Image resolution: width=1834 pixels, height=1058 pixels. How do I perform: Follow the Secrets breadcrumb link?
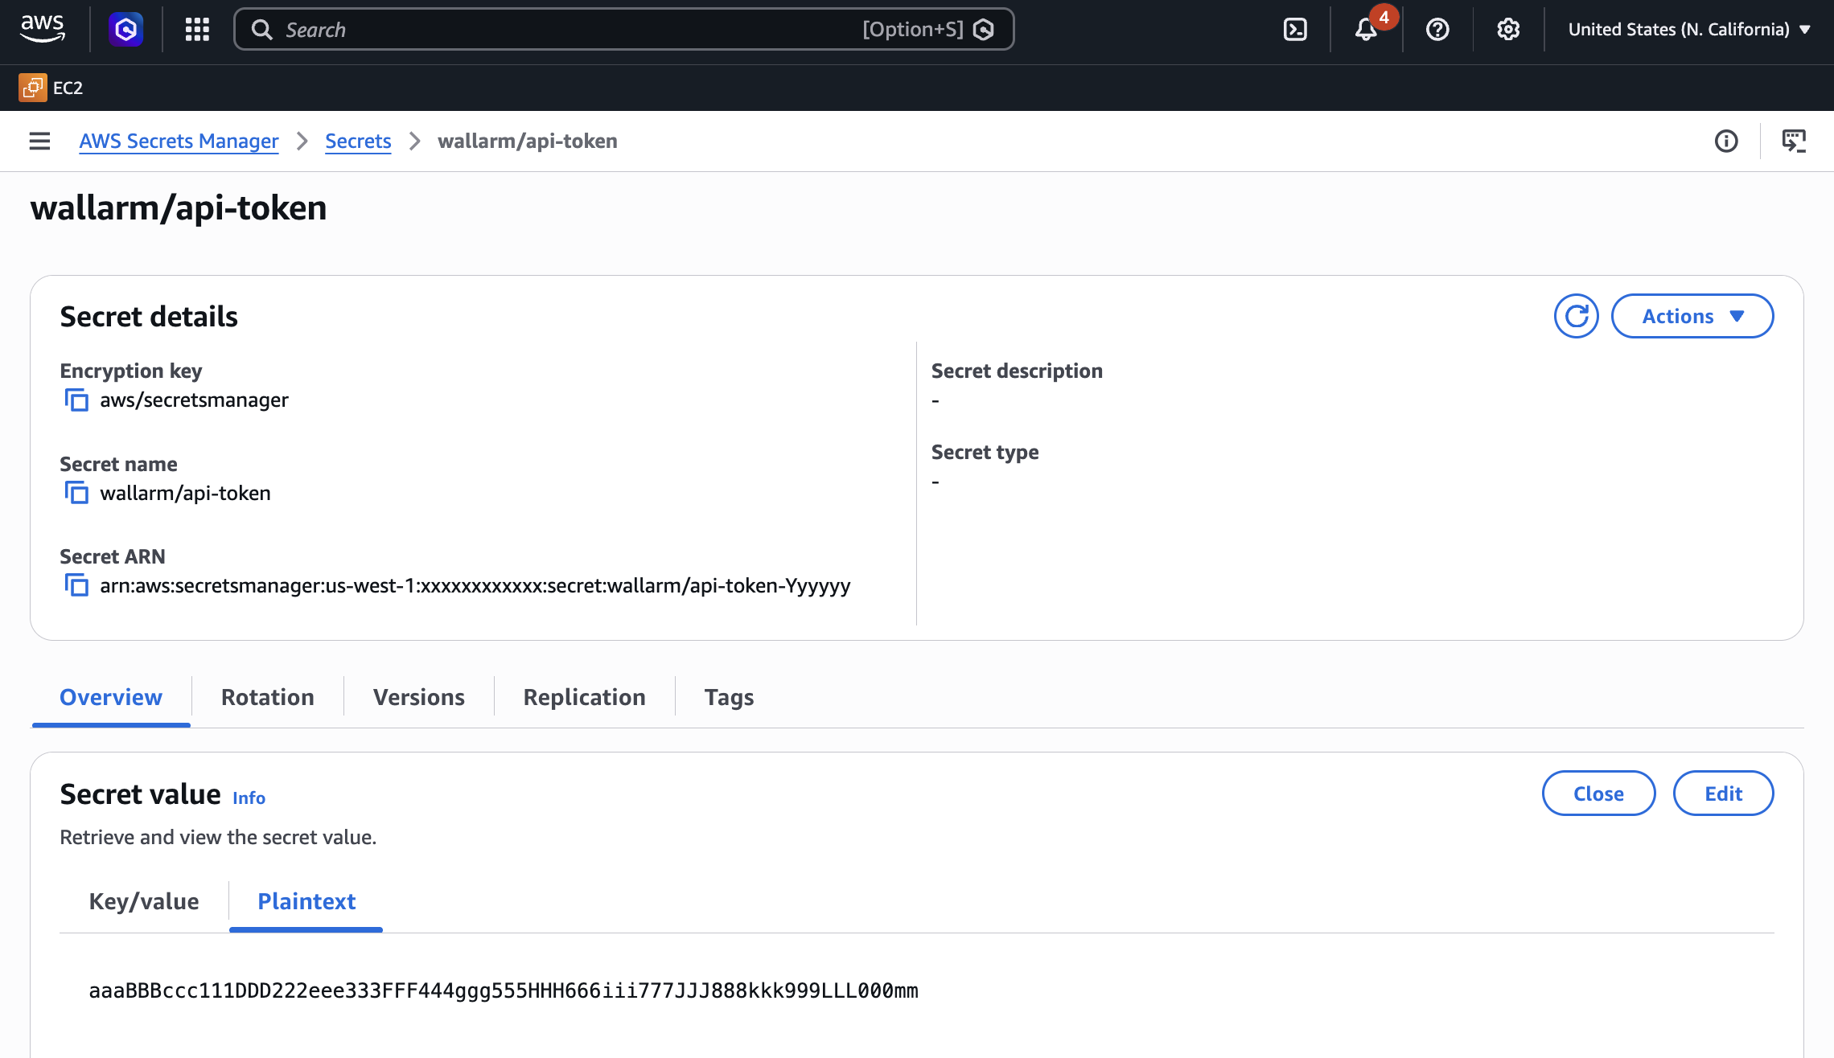(x=358, y=141)
